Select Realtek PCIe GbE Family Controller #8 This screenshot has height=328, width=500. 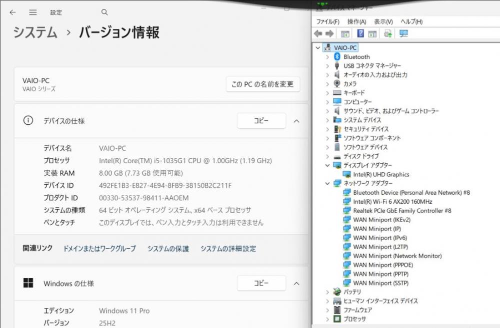[x=402, y=211]
